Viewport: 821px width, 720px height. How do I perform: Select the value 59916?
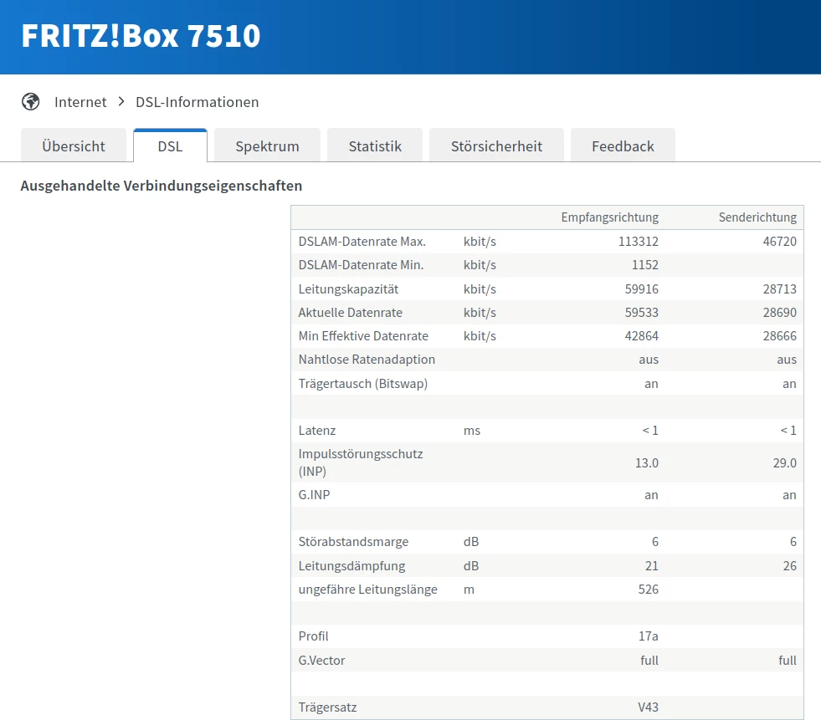(x=641, y=289)
